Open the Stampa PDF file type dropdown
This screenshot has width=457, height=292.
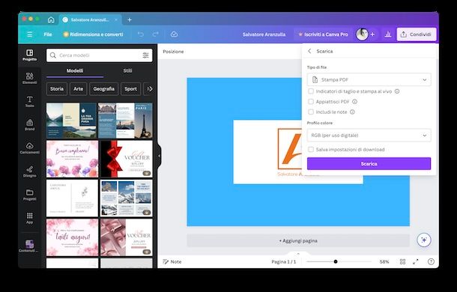369,79
